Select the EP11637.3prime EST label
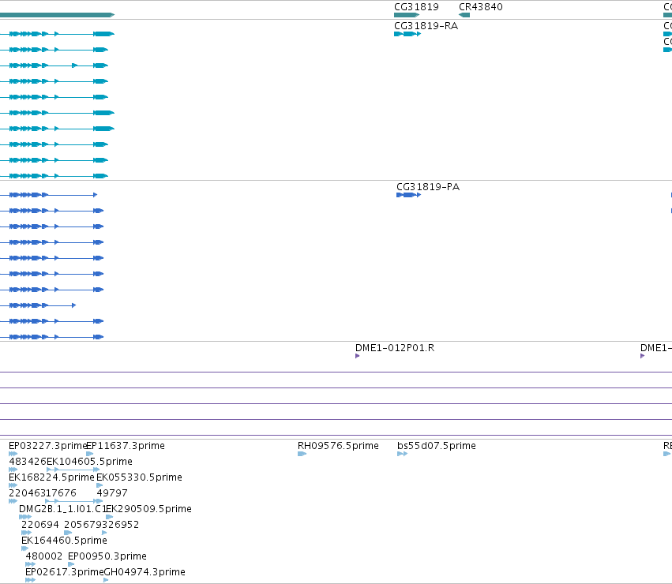 point(126,446)
